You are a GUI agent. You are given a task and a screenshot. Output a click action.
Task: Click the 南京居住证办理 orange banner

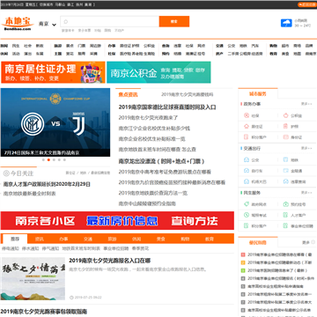click(53, 72)
